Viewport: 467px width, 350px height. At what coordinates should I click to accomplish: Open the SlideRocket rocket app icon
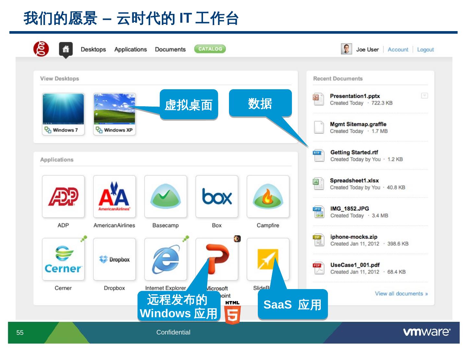pyautogui.click(x=268, y=259)
